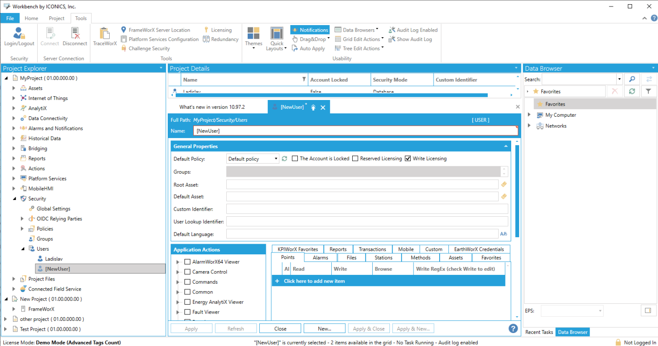Image resolution: width=658 pixels, height=346 pixels.
Task: Switch to the Home ribbon tab
Action: click(x=32, y=18)
